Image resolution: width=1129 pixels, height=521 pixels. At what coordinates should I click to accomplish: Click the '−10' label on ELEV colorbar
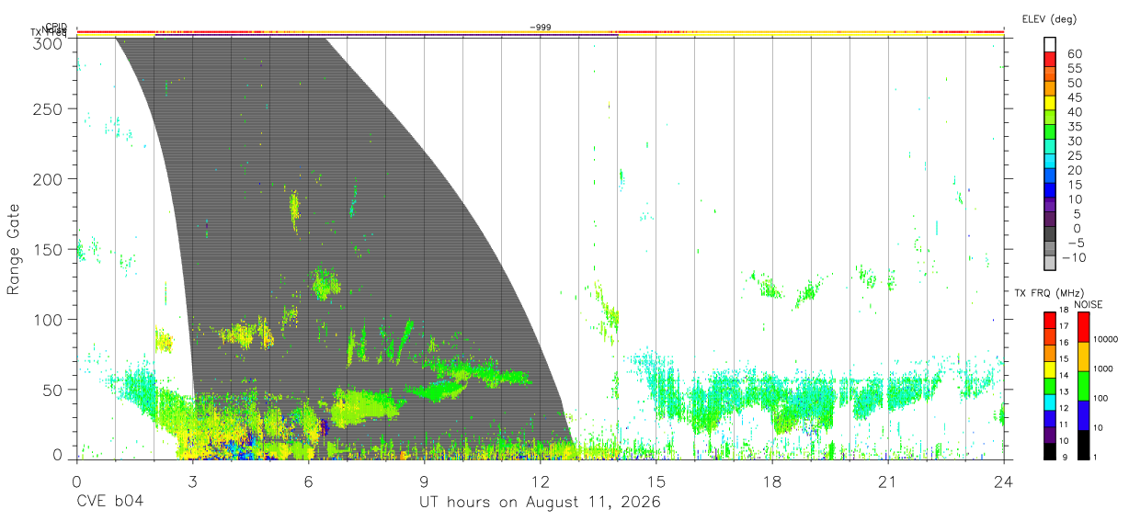click(1076, 258)
